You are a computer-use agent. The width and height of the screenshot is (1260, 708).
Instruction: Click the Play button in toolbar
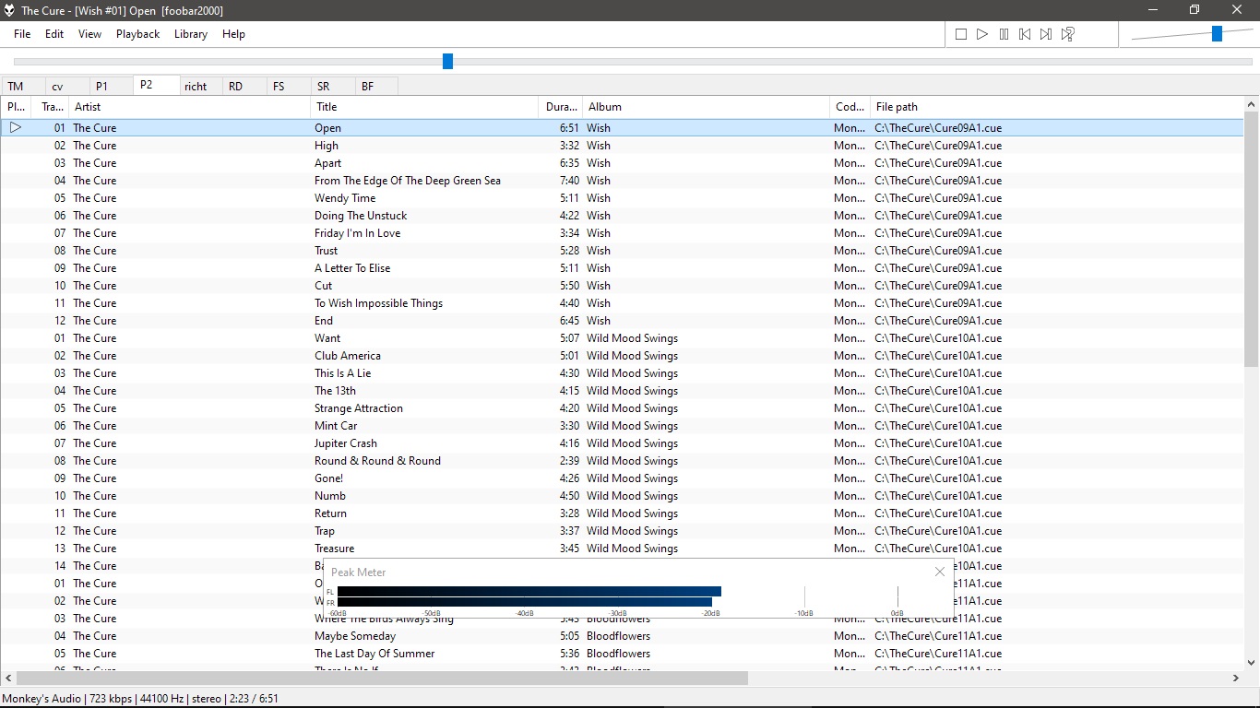982,34
